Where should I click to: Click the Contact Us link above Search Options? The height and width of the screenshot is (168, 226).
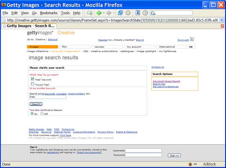click(158, 67)
